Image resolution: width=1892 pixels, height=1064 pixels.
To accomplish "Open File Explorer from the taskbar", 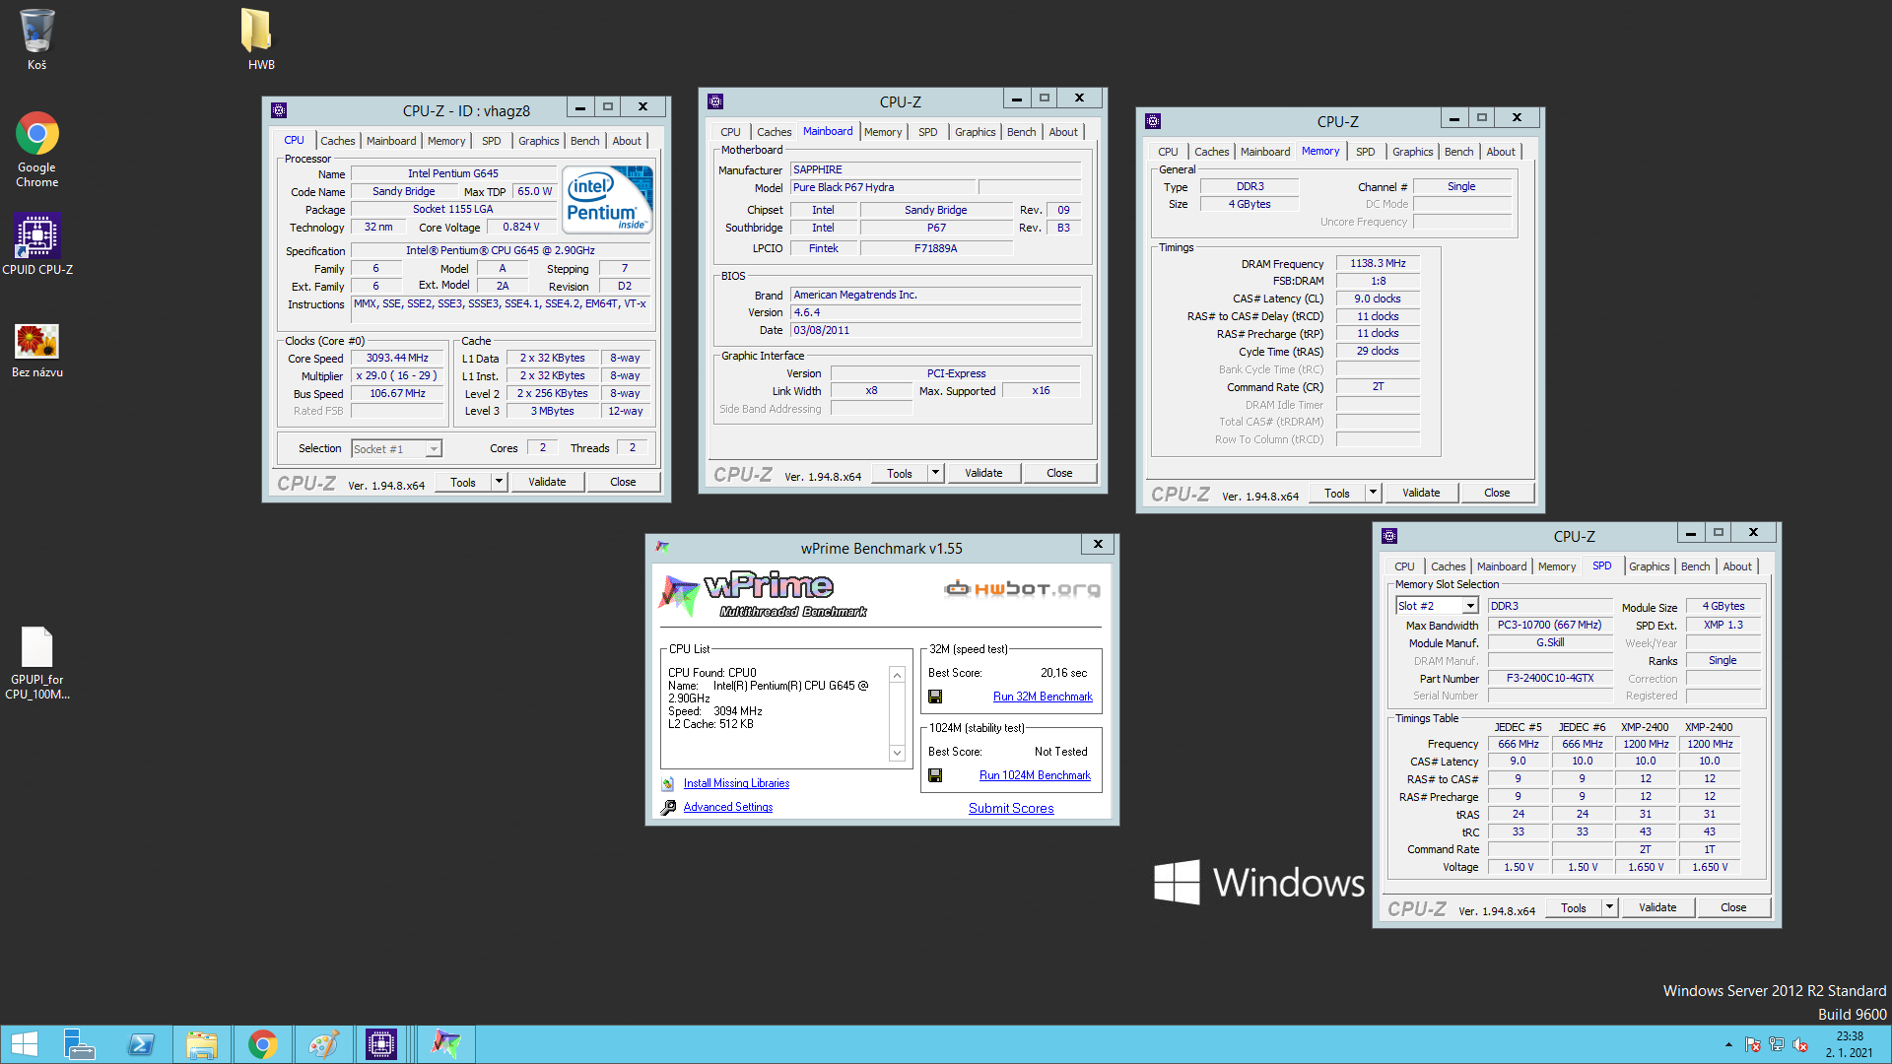I will point(202,1044).
